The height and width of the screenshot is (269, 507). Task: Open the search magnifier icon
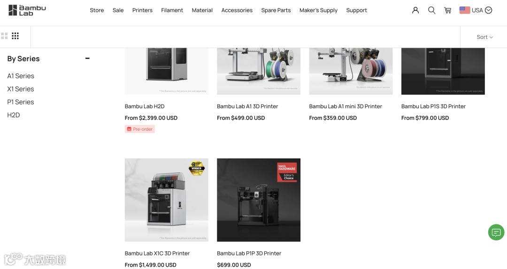point(432,10)
